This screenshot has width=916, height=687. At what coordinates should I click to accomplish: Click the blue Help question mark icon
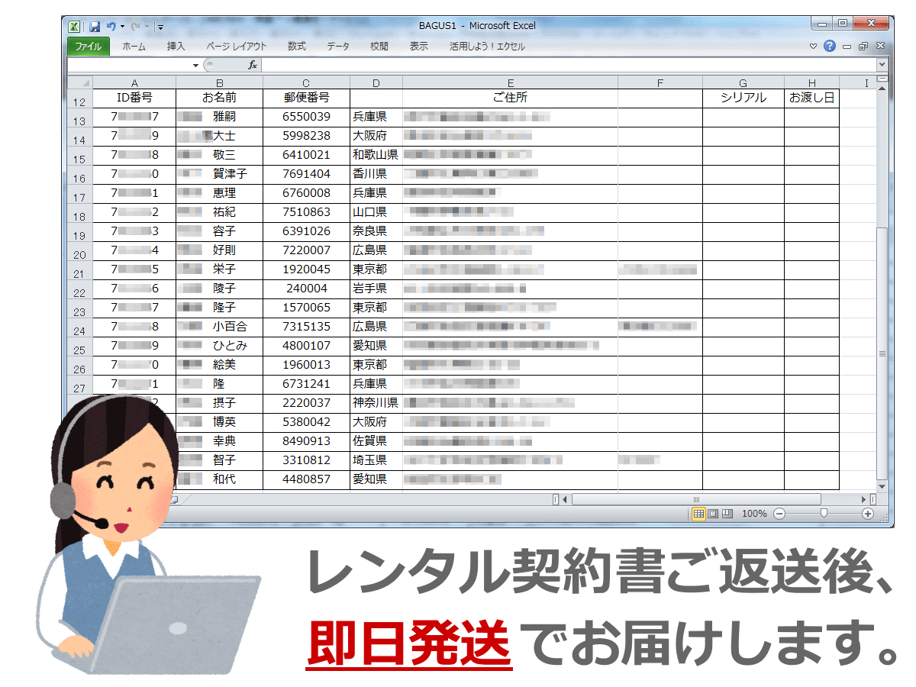(830, 47)
